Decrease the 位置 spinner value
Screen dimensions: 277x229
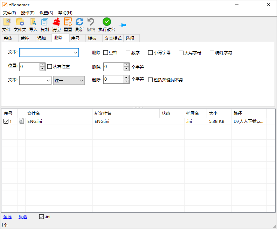pyautogui.click(x=42, y=69)
